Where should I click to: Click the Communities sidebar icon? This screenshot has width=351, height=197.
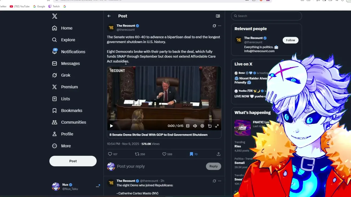point(55,122)
